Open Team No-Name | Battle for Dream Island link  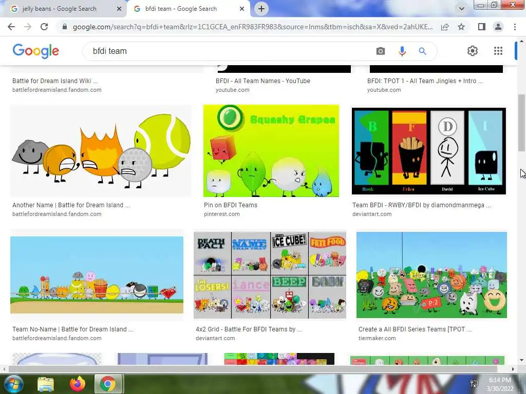click(x=73, y=329)
